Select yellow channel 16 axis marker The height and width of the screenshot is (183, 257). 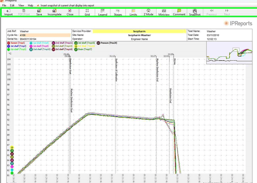[x=12, y=148]
